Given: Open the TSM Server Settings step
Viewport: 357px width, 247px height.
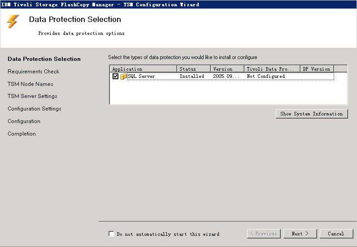Looking at the screenshot, I should point(32,96).
